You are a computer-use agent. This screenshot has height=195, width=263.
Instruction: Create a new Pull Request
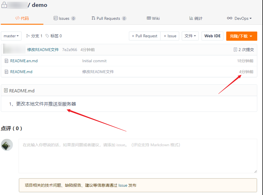point(145,36)
